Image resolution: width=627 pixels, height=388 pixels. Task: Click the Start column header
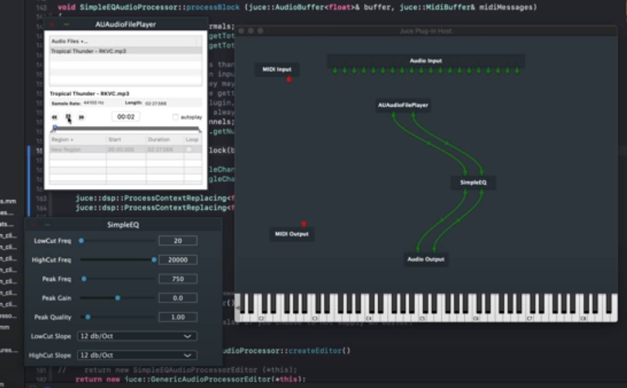pyautogui.click(x=126, y=139)
